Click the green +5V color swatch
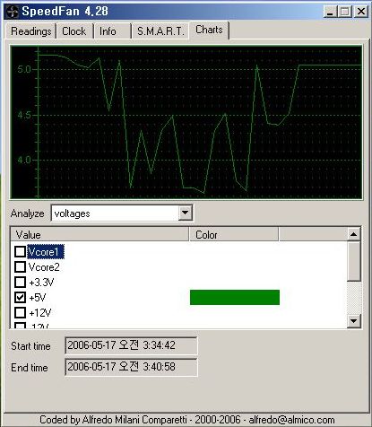Image resolution: width=372 pixels, height=427 pixels. coord(235,297)
